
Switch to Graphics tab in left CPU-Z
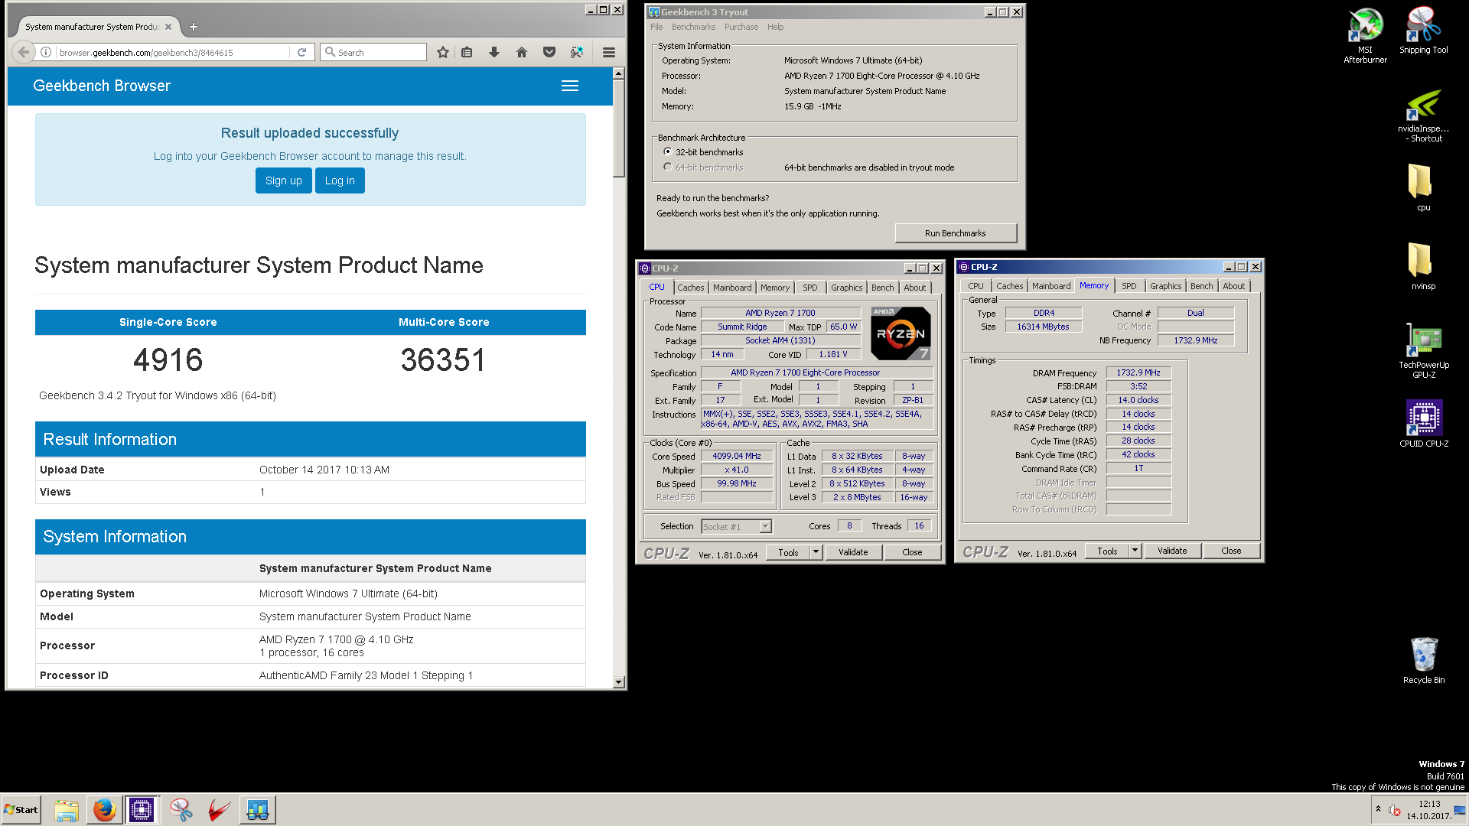tap(846, 288)
